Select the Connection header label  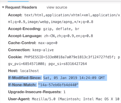(x=19, y=50)
